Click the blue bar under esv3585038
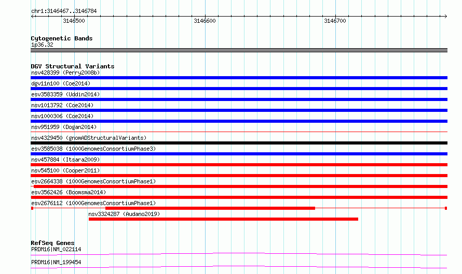462x274 pixels. tap(239, 154)
